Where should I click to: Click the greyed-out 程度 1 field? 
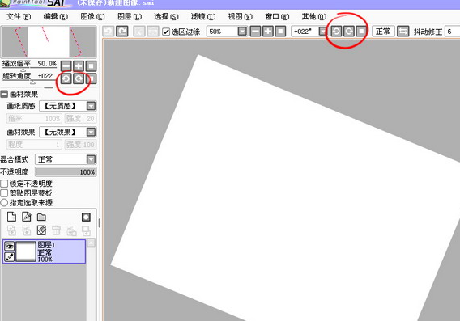[x=34, y=145]
